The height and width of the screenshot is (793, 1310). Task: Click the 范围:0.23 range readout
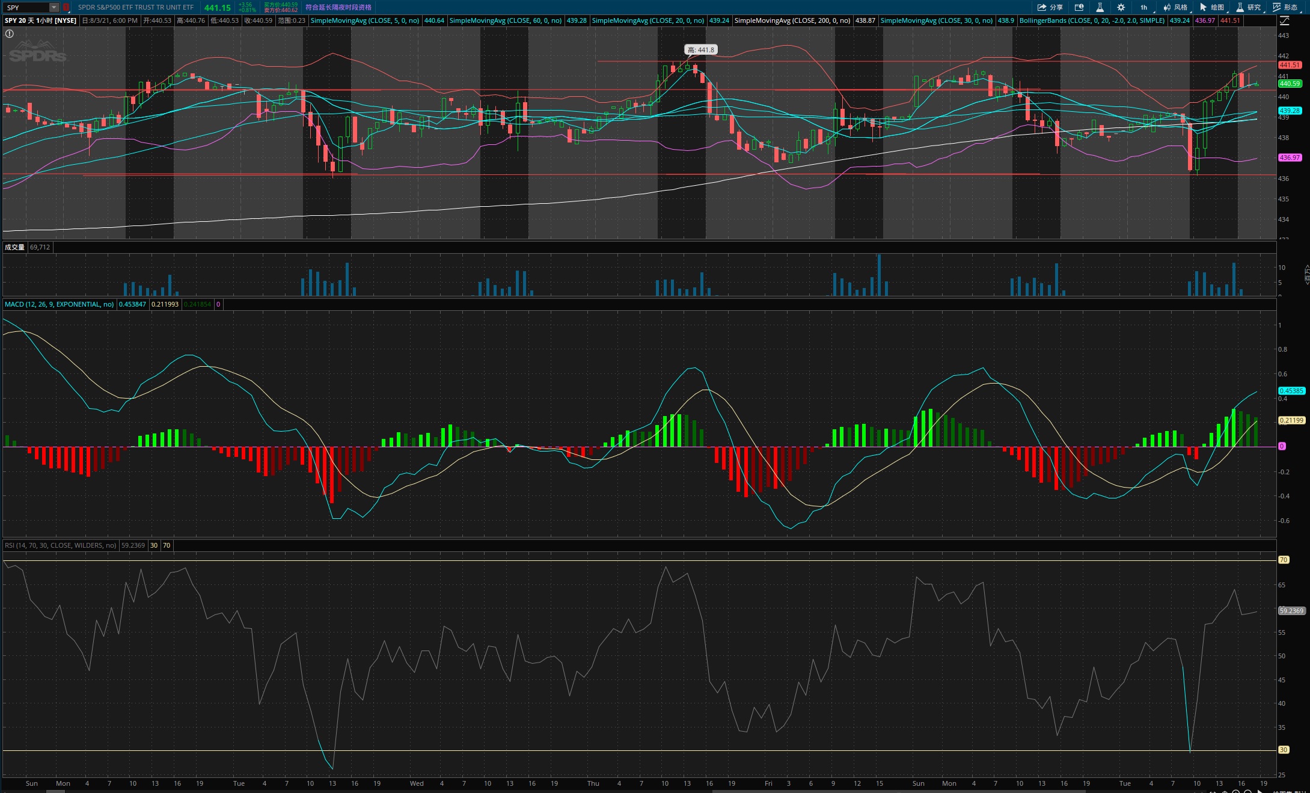tap(292, 20)
